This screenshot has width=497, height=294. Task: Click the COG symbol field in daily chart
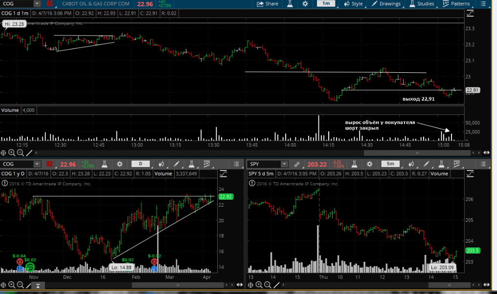17,164
